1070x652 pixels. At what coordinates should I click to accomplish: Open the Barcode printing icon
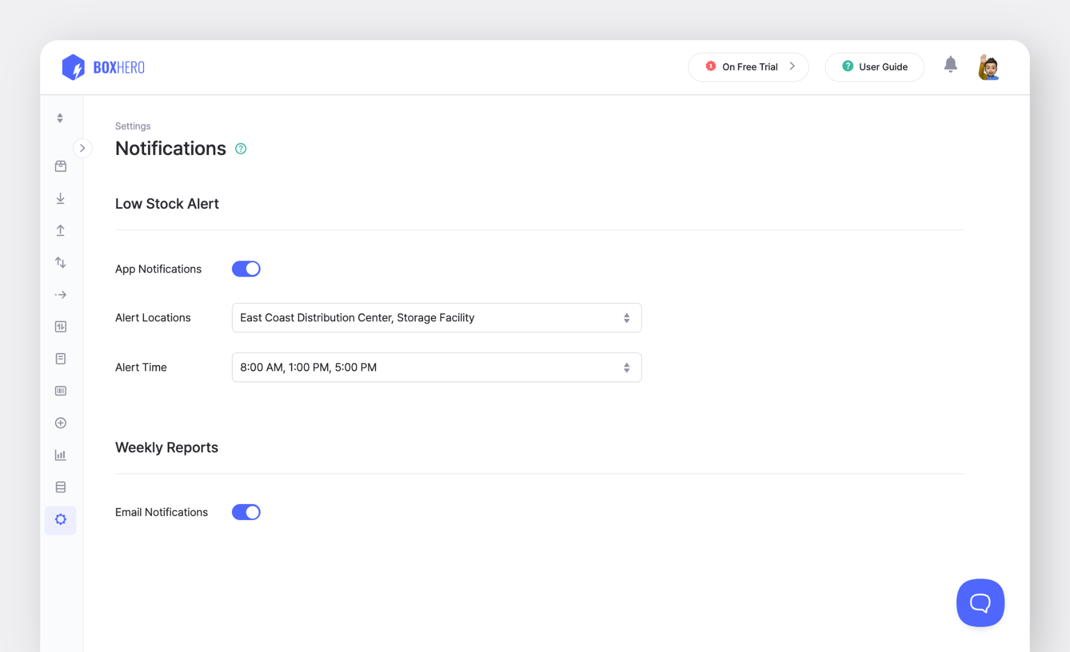60,391
